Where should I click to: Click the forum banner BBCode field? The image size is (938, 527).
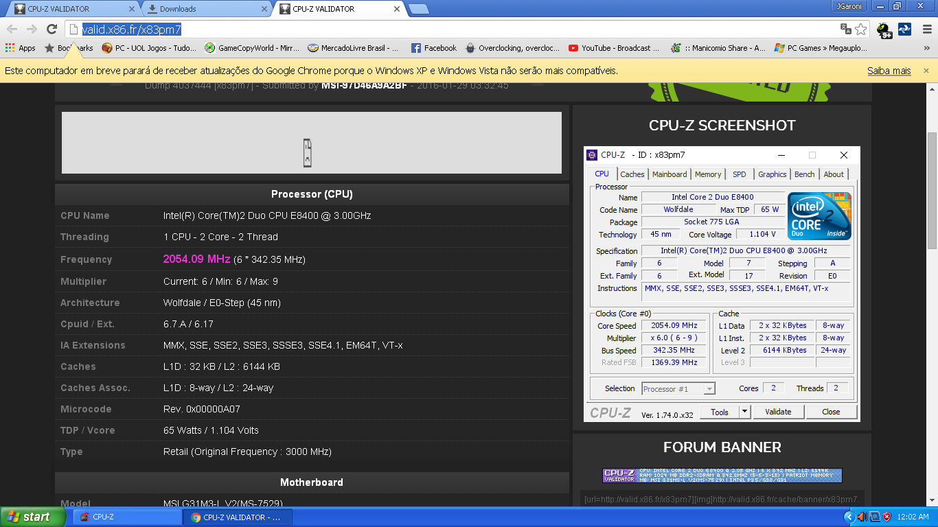[722, 499]
